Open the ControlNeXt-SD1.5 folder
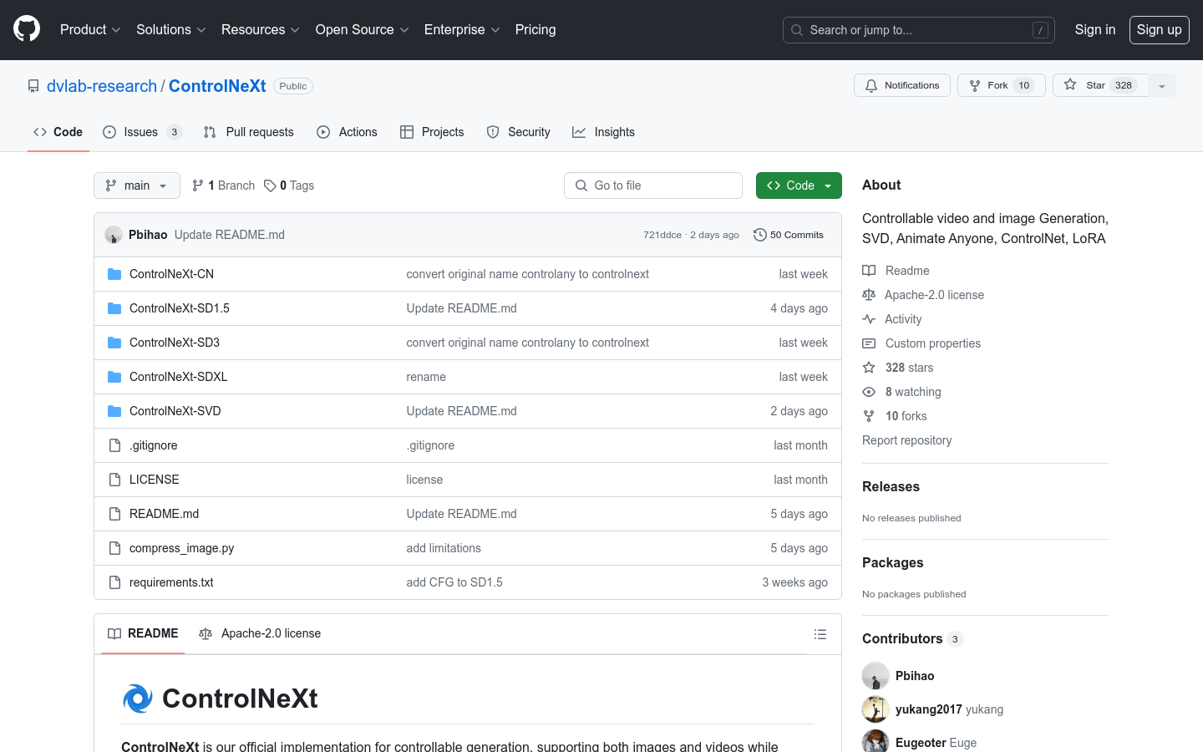Screen dimensions: 1203x752 coord(180,308)
